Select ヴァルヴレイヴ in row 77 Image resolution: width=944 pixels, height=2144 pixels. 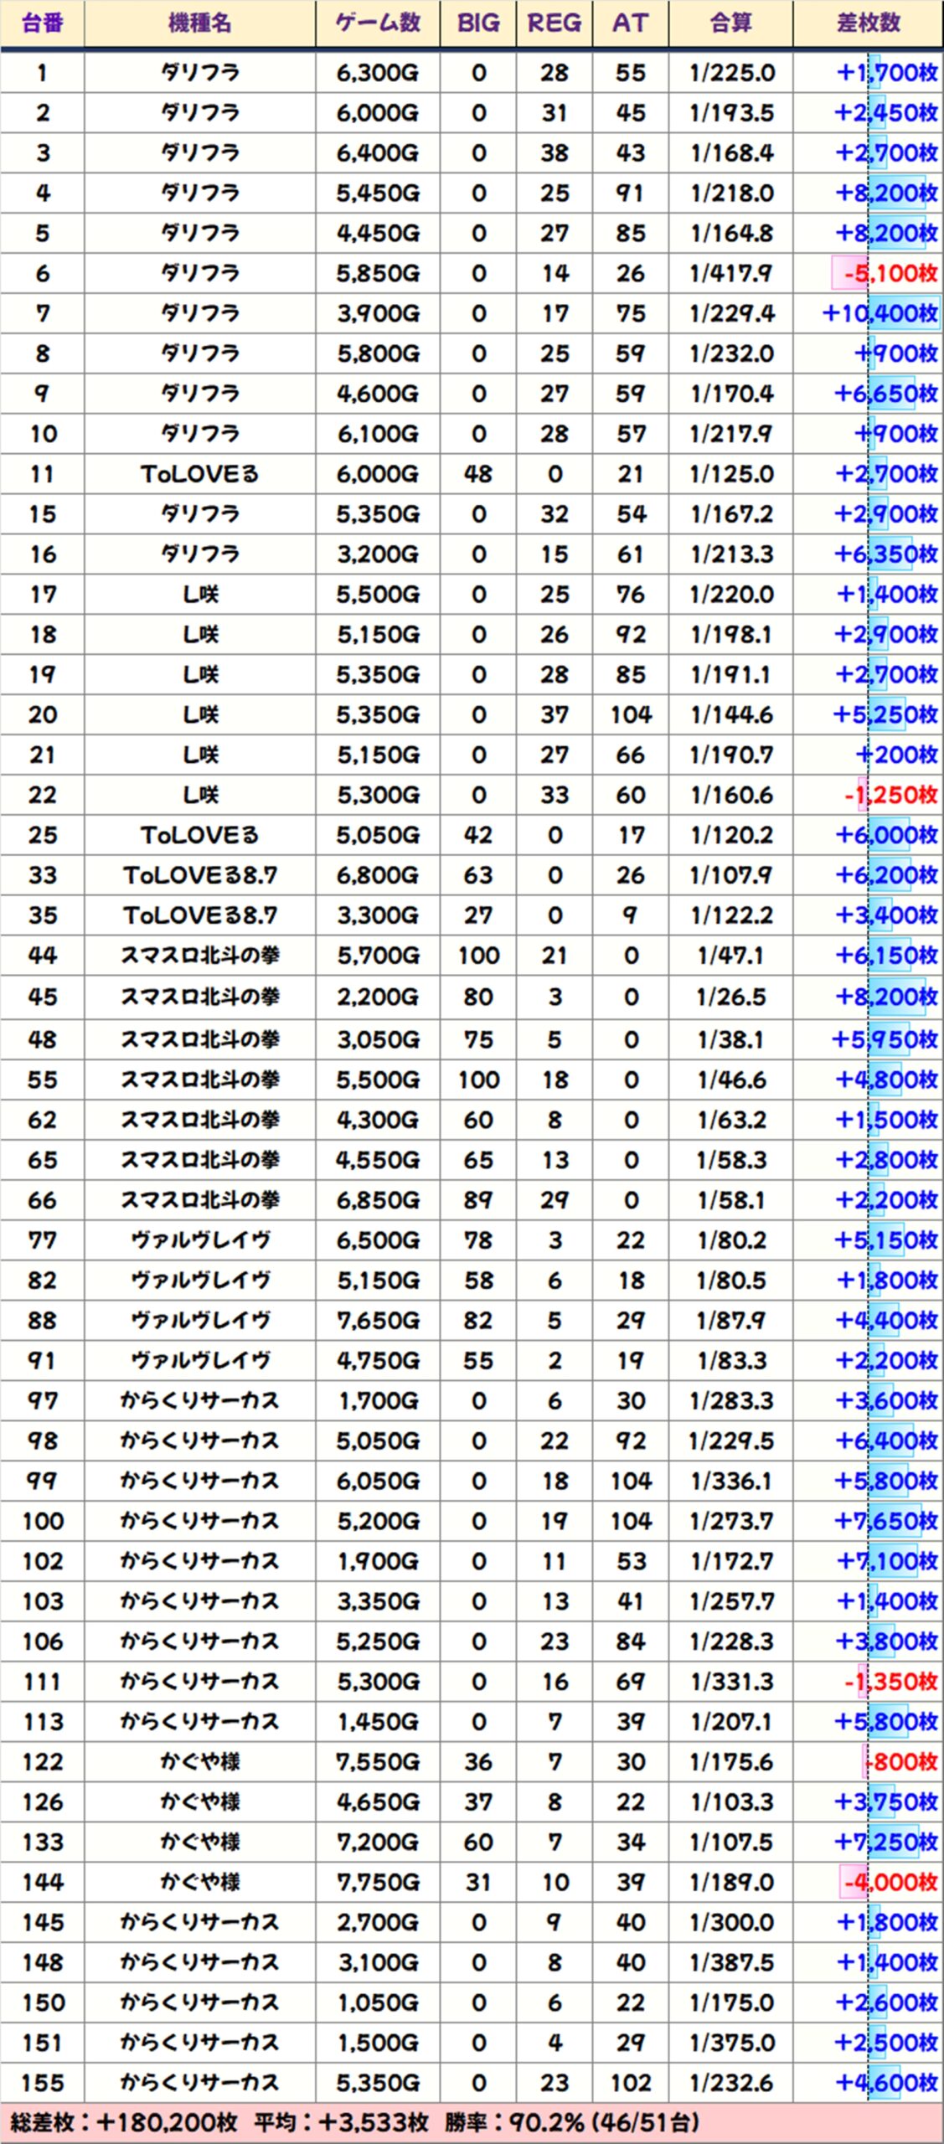point(199,1240)
